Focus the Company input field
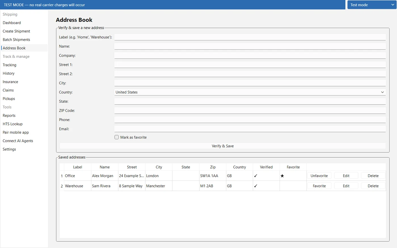 (x=250, y=56)
